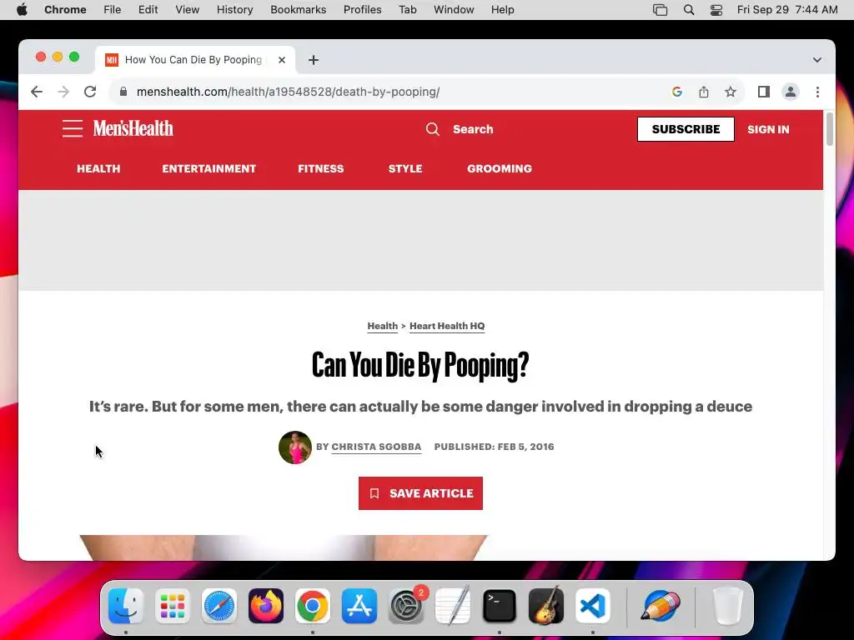854x640 pixels.
Task: Select the GROOMING nav category
Action: coord(500,168)
